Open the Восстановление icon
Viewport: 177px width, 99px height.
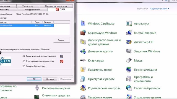pyautogui.click(x=129, y=33)
